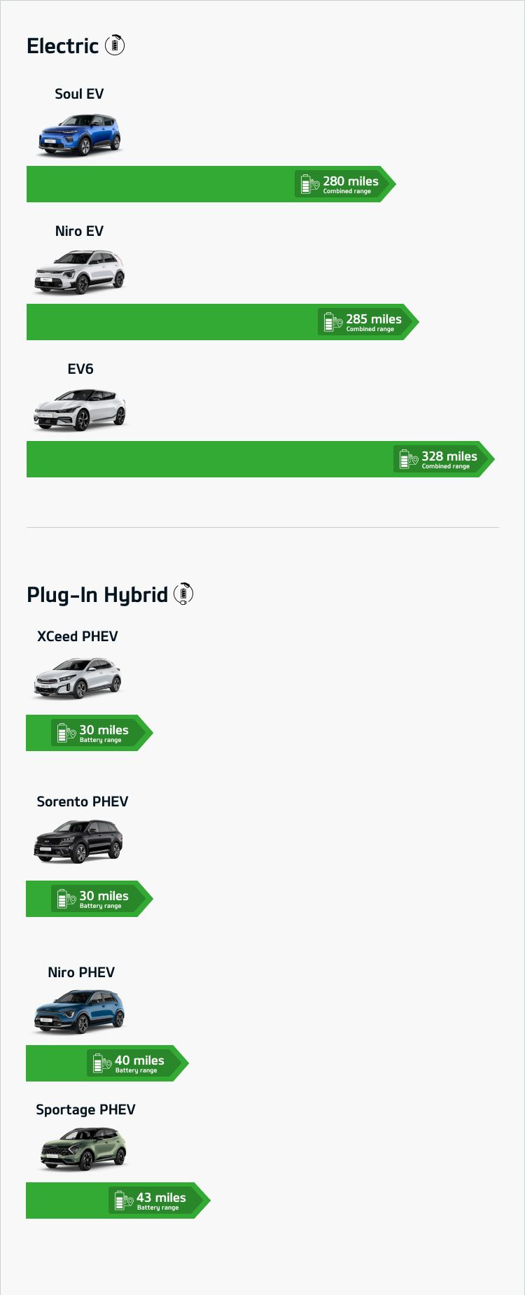
Task: Click the 43 miles battery range label
Action: pos(161,1200)
